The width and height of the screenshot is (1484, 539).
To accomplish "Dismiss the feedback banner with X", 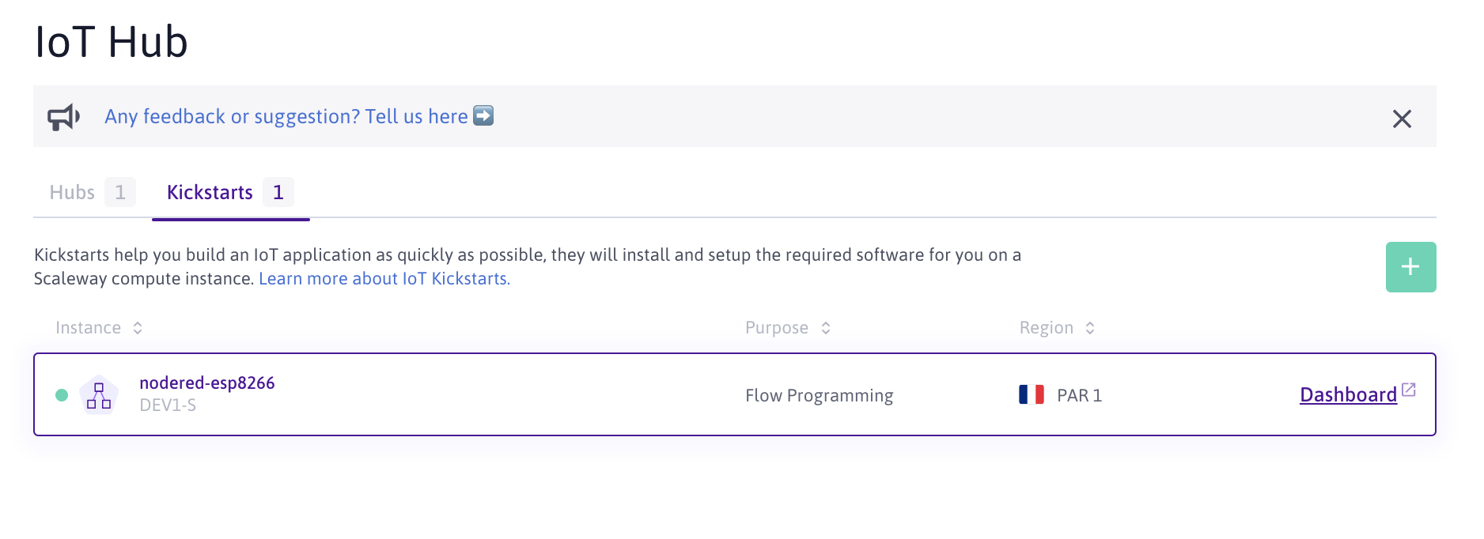I will [x=1402, y=119].
